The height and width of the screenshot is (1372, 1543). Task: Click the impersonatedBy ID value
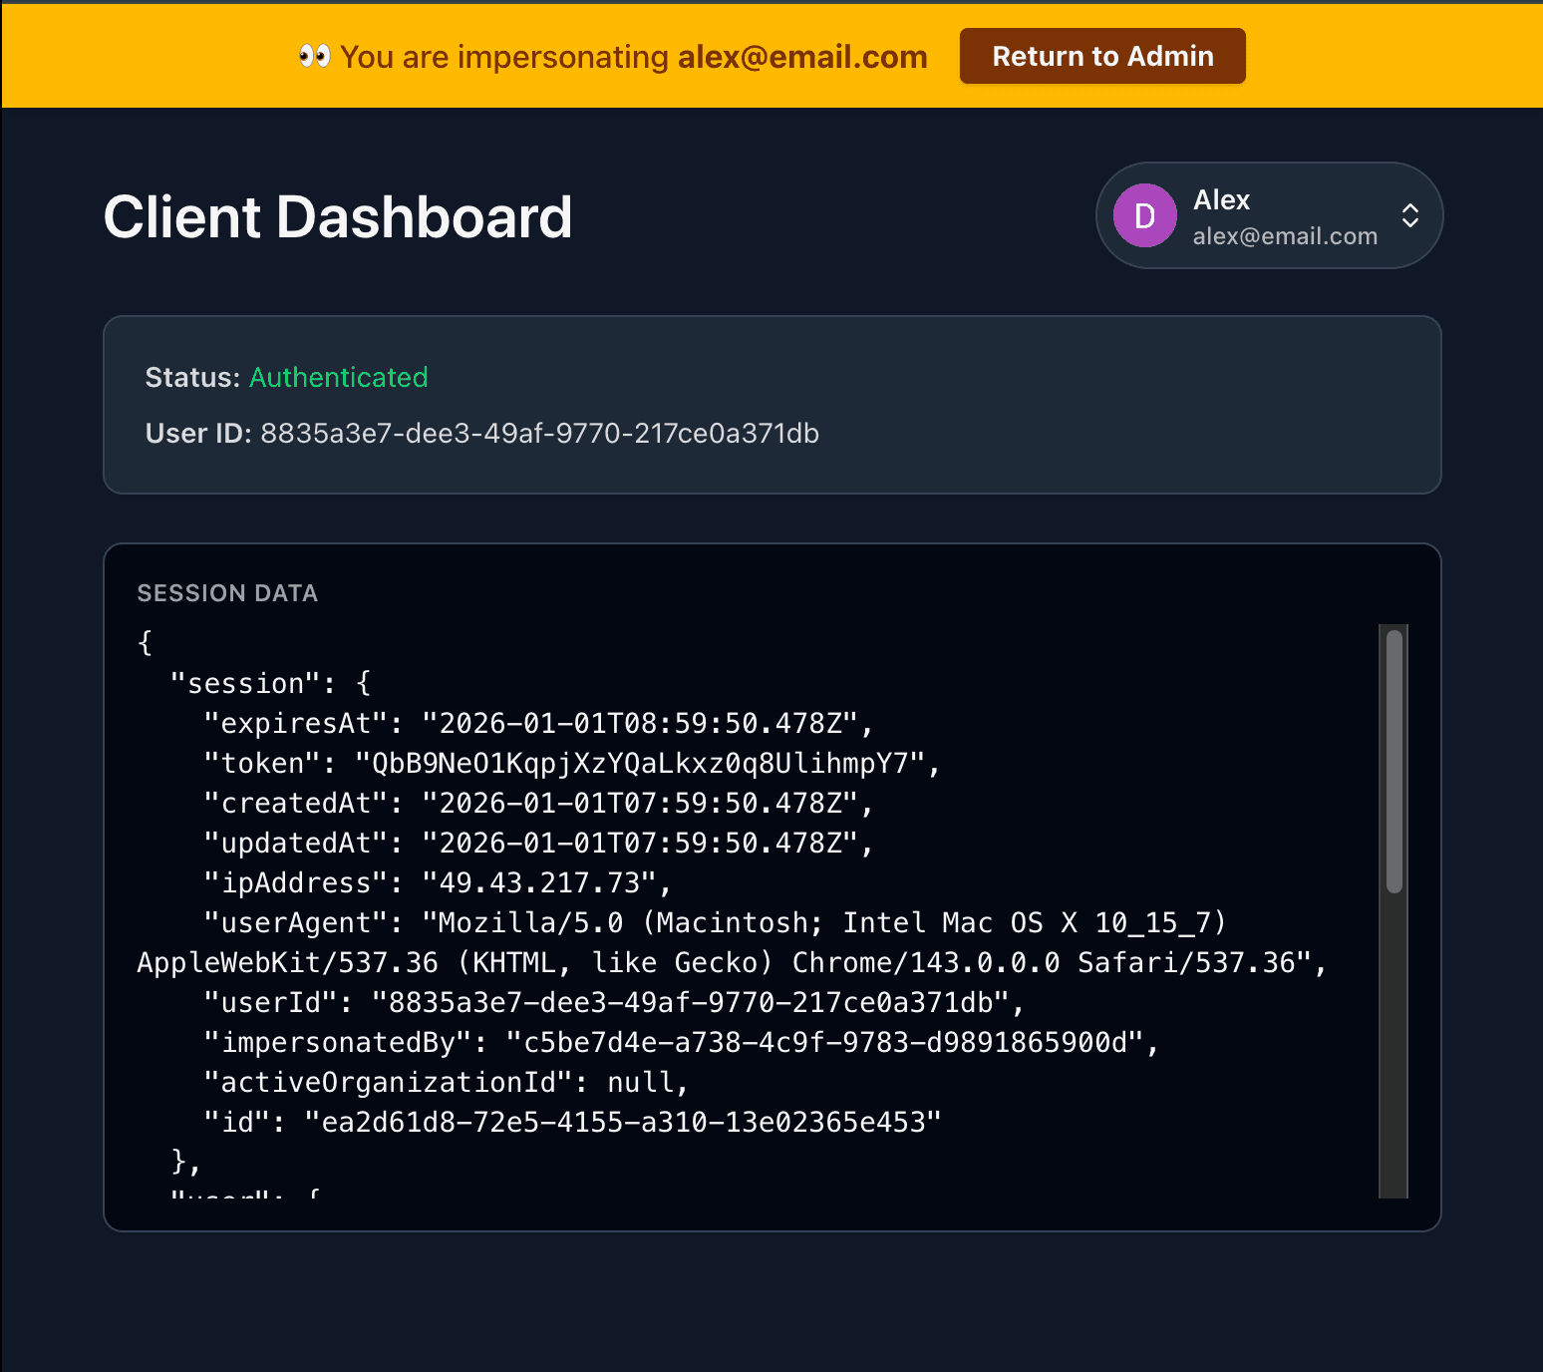(825, 1043)
